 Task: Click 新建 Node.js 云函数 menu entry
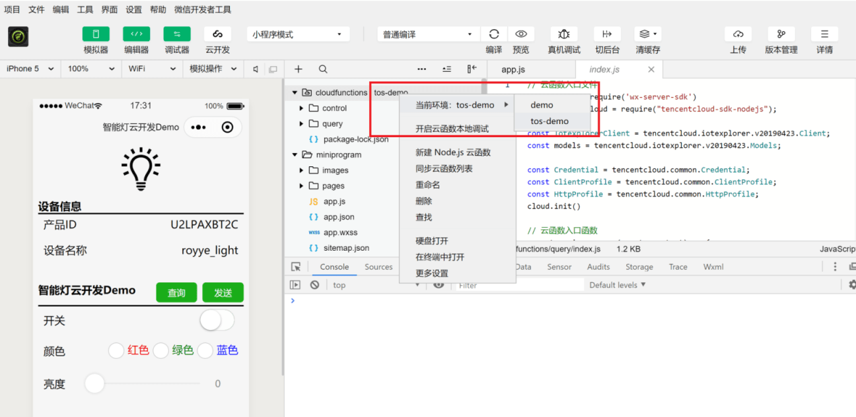coord(457,152)
